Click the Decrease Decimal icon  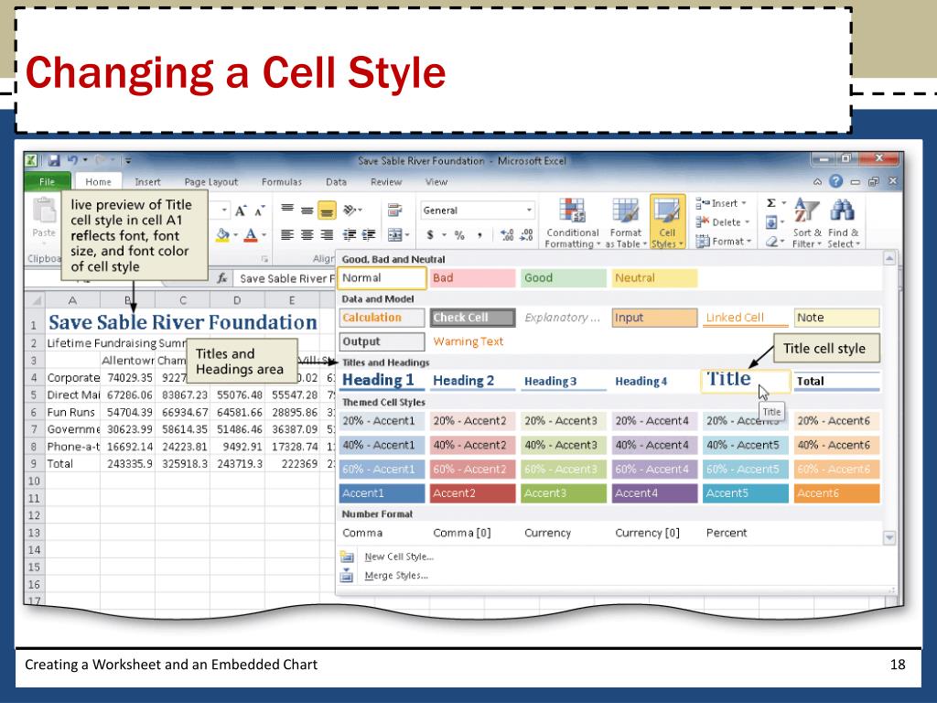(x=526, y=235)
